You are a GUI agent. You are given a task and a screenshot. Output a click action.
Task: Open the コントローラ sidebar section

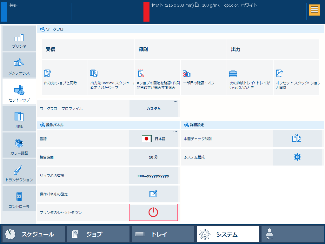pos(19,199)
